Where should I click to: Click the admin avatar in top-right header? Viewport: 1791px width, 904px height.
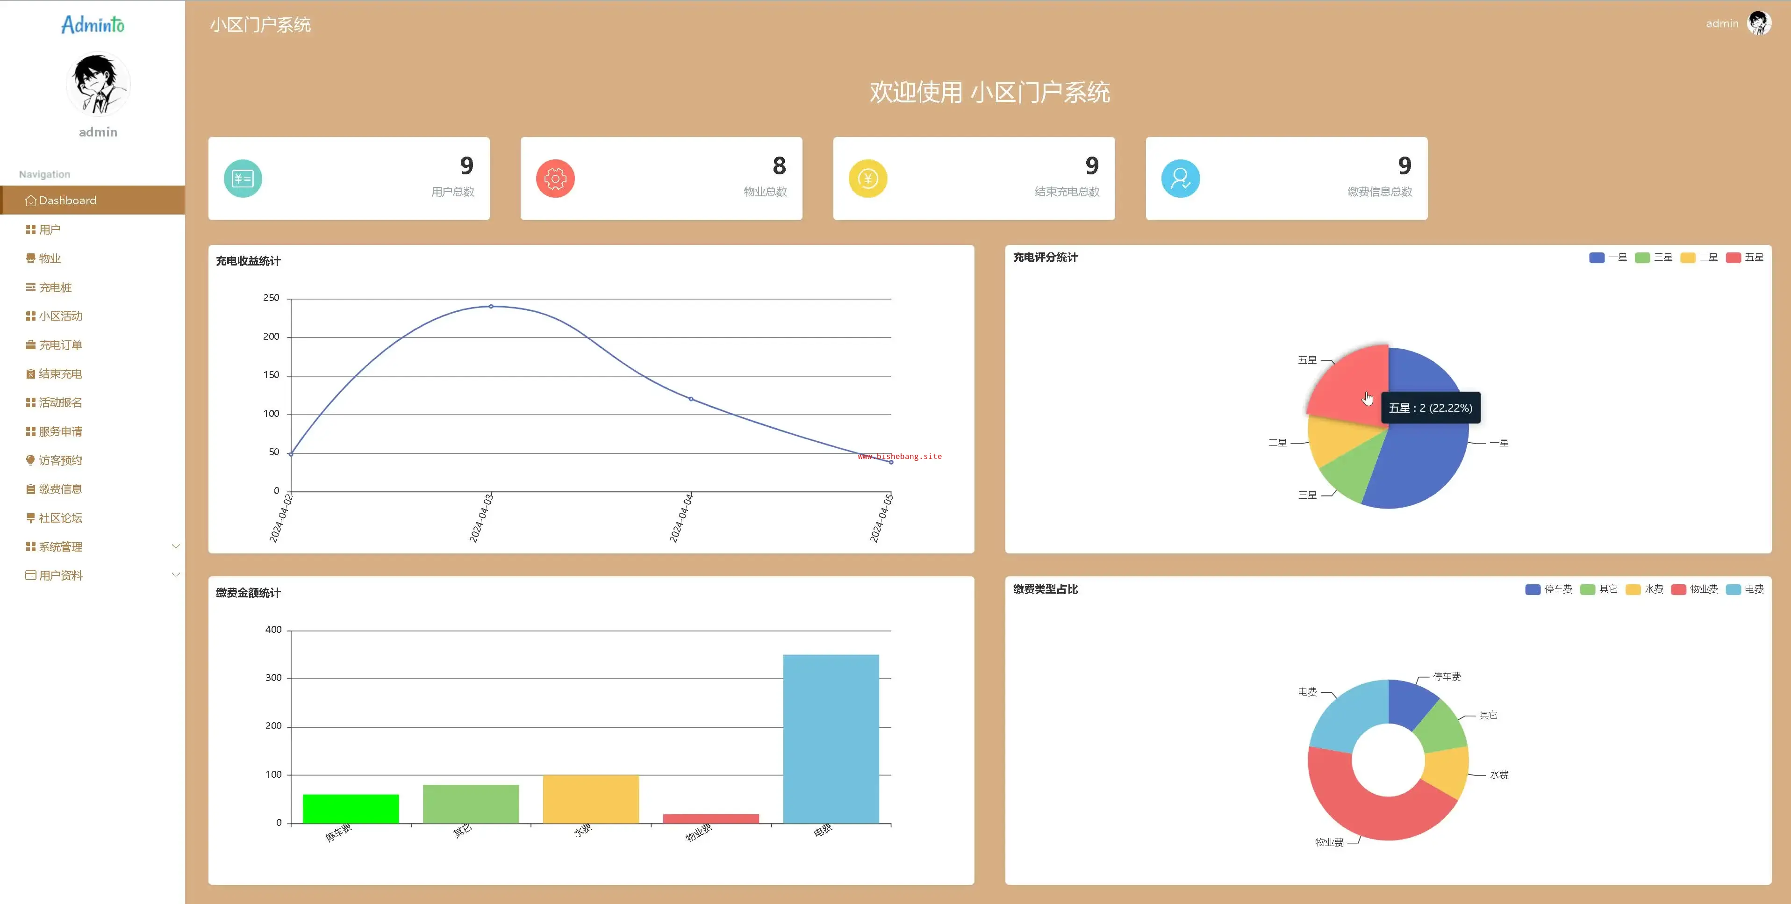tap(1759, 24)
